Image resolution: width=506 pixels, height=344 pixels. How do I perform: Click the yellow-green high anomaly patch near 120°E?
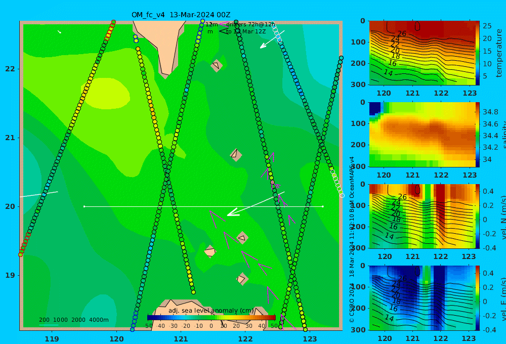tap(106, 93)
